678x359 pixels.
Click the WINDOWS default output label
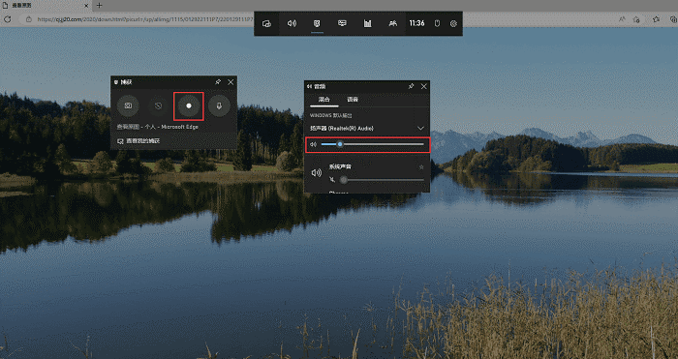331,116
